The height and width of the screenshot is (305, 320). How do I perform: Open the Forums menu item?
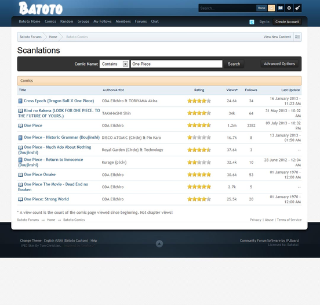(141, 21)
